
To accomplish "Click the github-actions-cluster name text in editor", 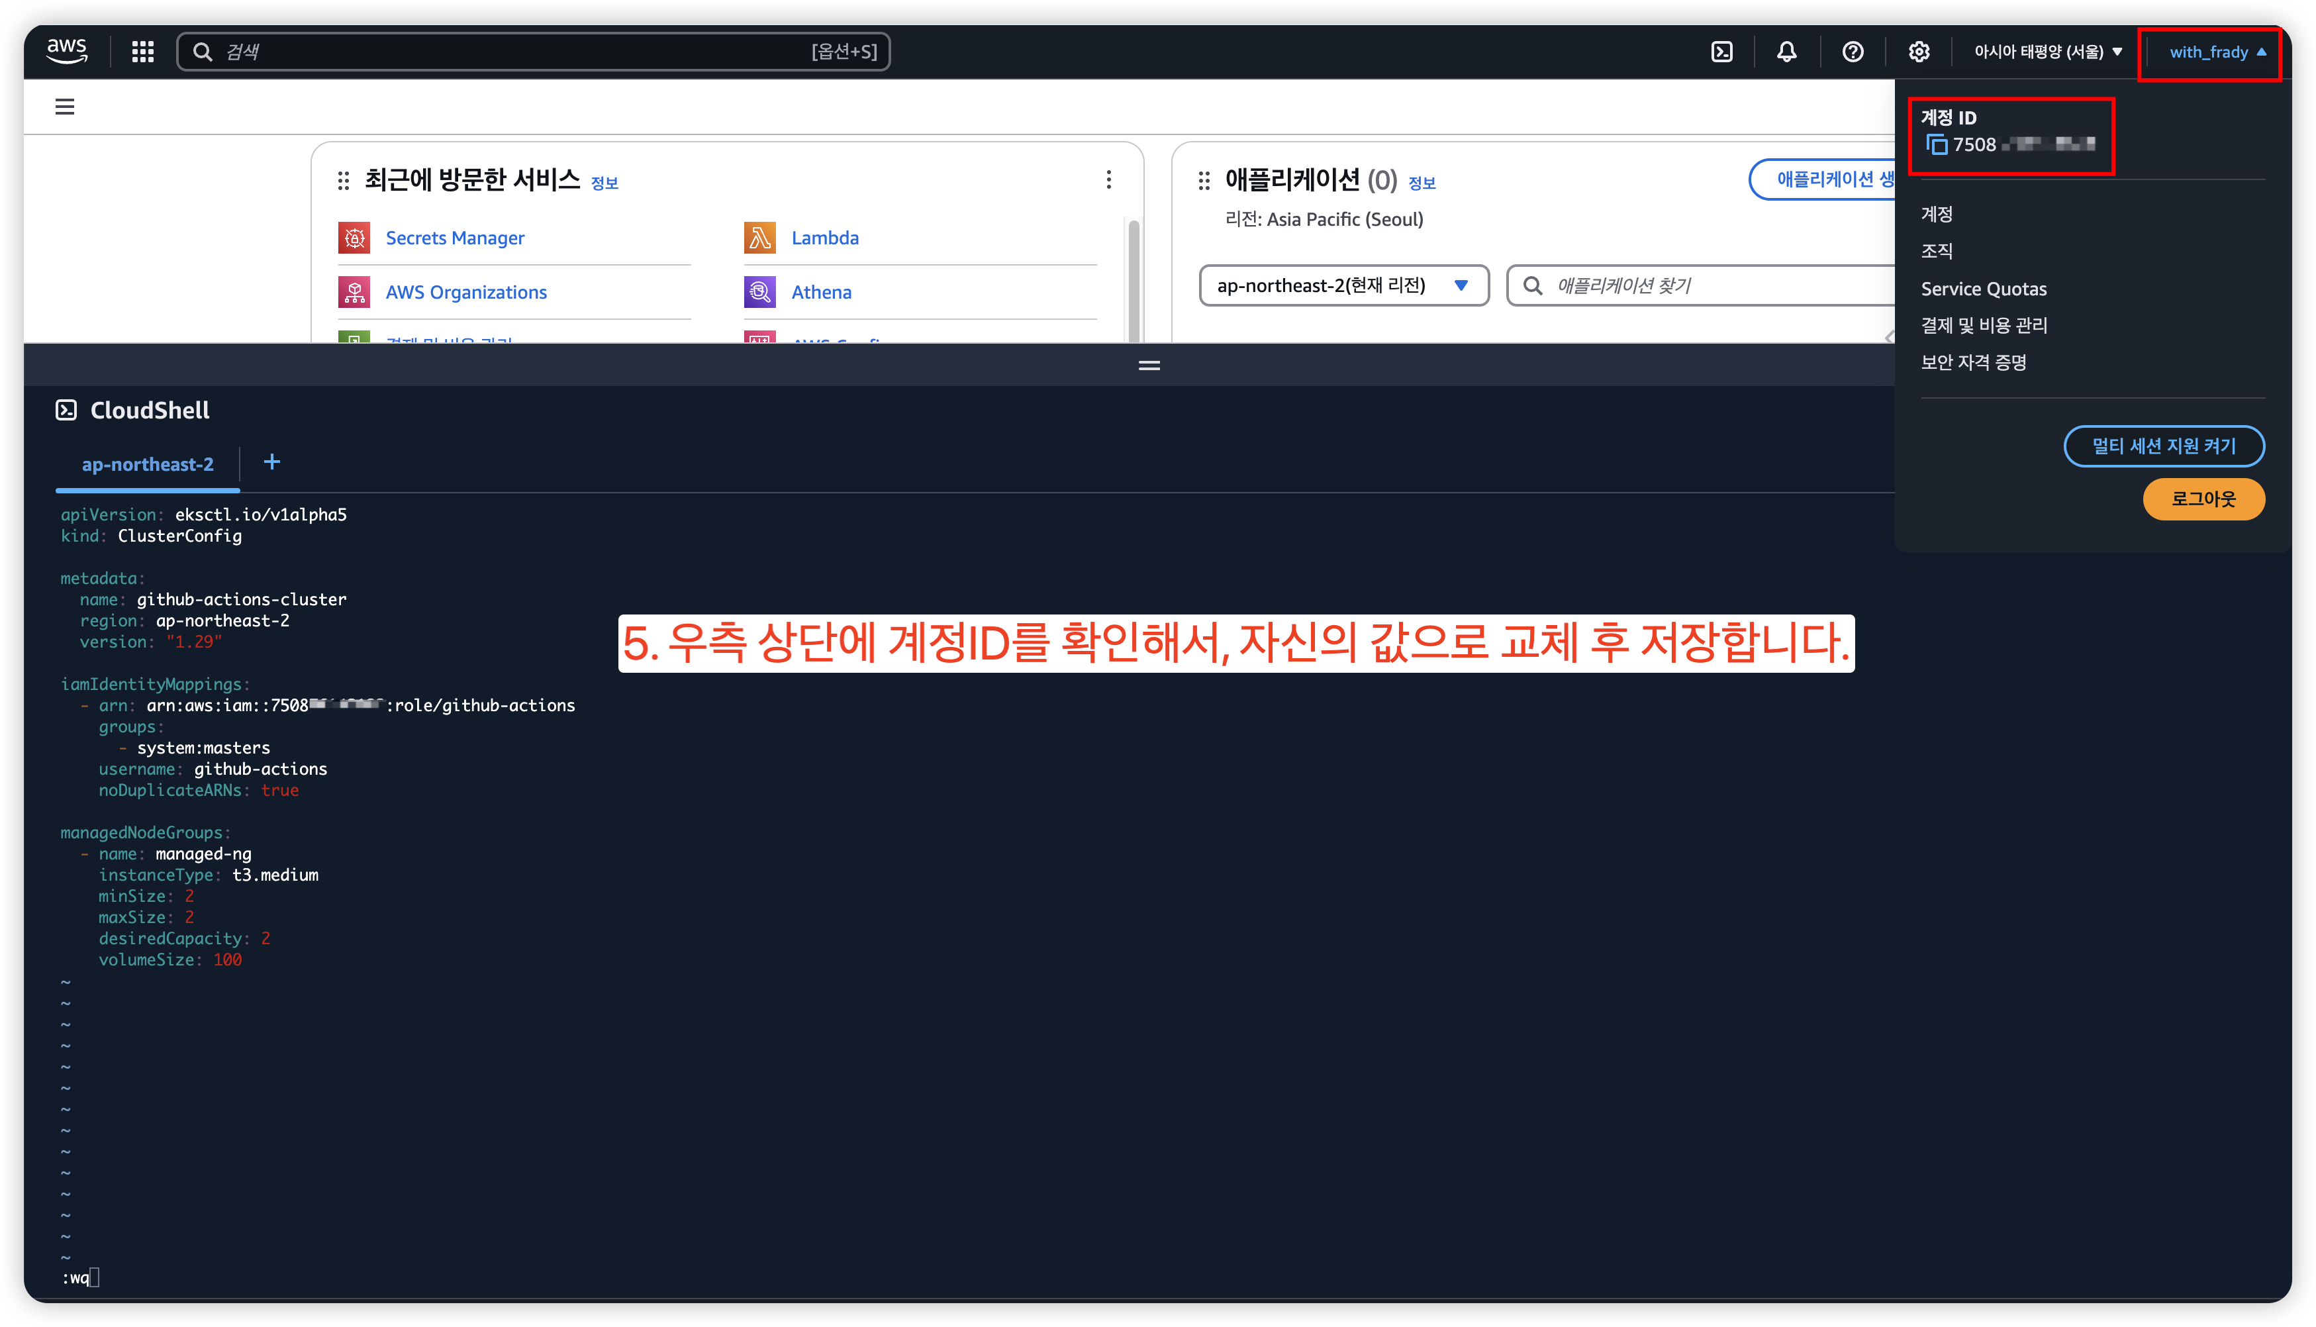I will click(242, 600).
